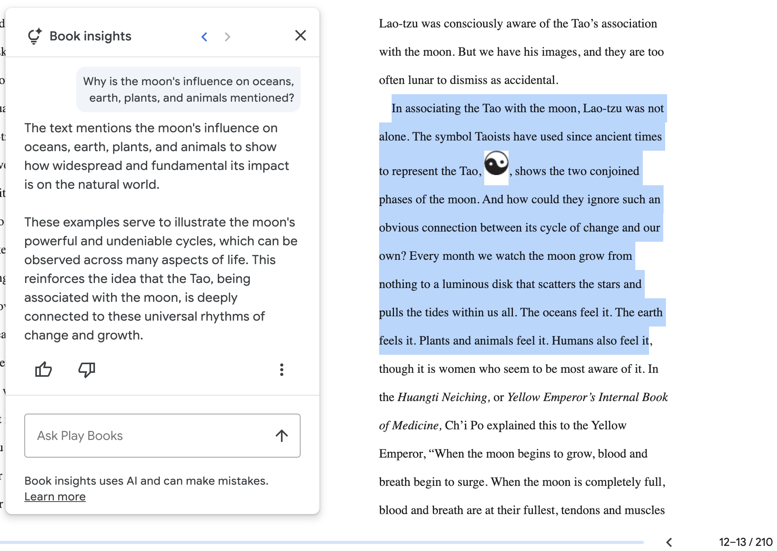Click the answer paragraph starting 'The text mentions'
777x551 pixels.
click(x=157, y=156)
